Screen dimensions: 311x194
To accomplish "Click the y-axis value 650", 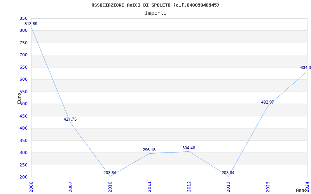I will pyautogui.click(x=23, y=67).
